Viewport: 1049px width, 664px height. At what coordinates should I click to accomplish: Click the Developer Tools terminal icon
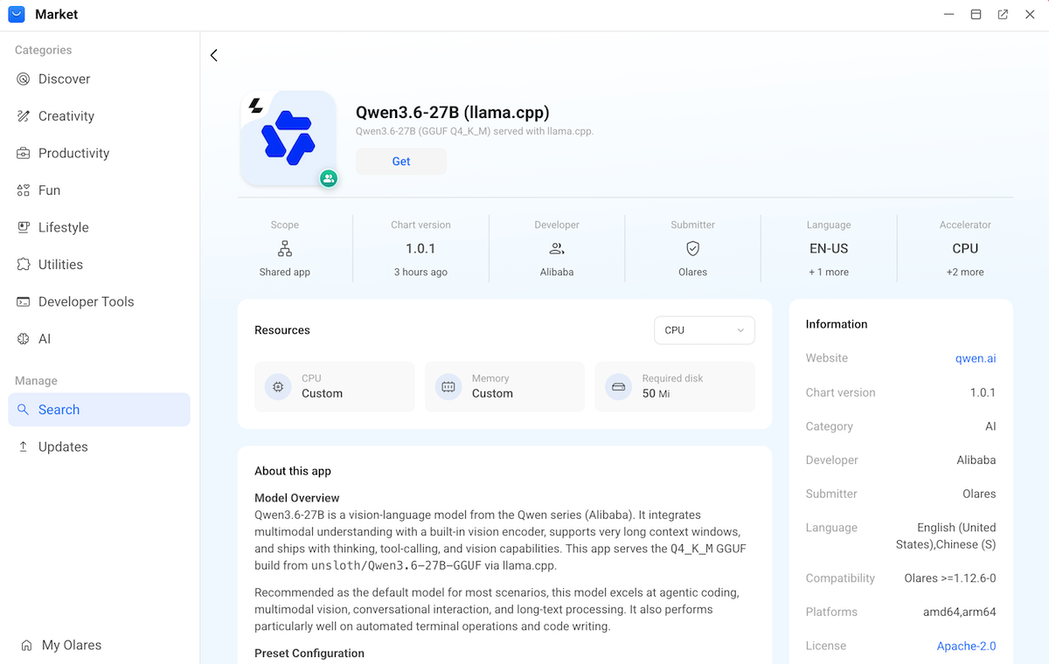click(x=24, y=301)
